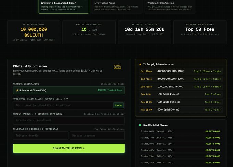Click the Tier 3 (6 mo) + Trophy label
233x167 pixels.
(x=207, y=72)
